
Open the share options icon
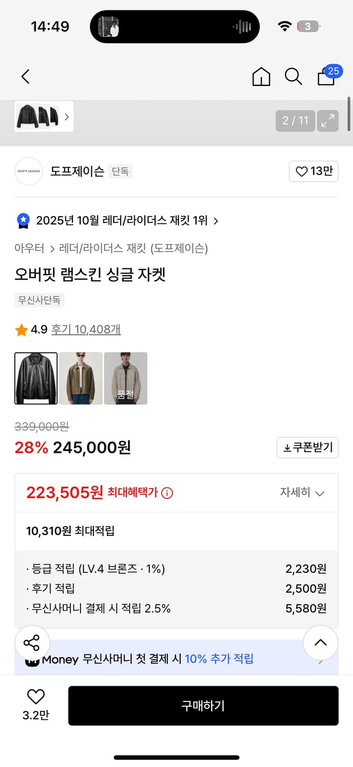point(32,643)
